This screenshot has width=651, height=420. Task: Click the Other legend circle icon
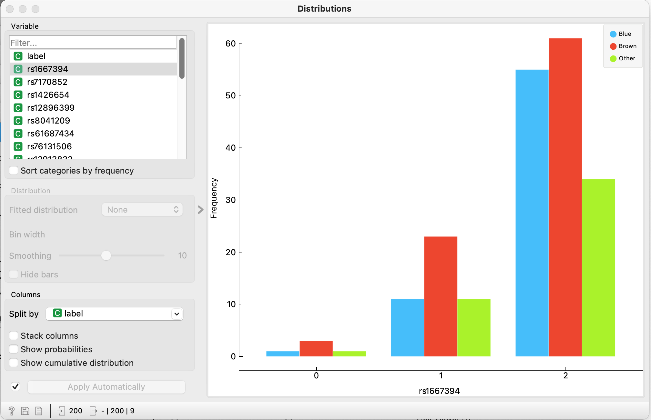click(x=613, y=59)
